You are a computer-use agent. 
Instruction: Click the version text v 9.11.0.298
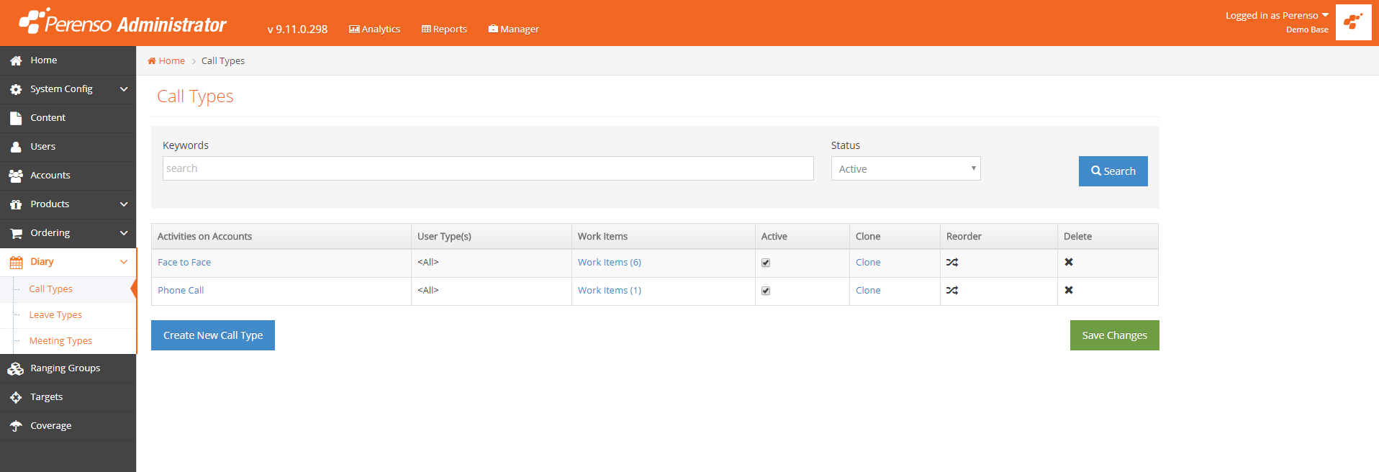point(297,29)
